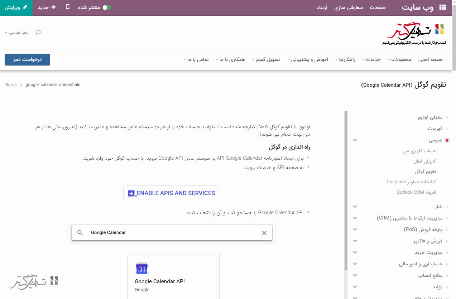Open the تماس با ما dropdown menu
Viewport: 456px width, 299px height.
(196, 59)
